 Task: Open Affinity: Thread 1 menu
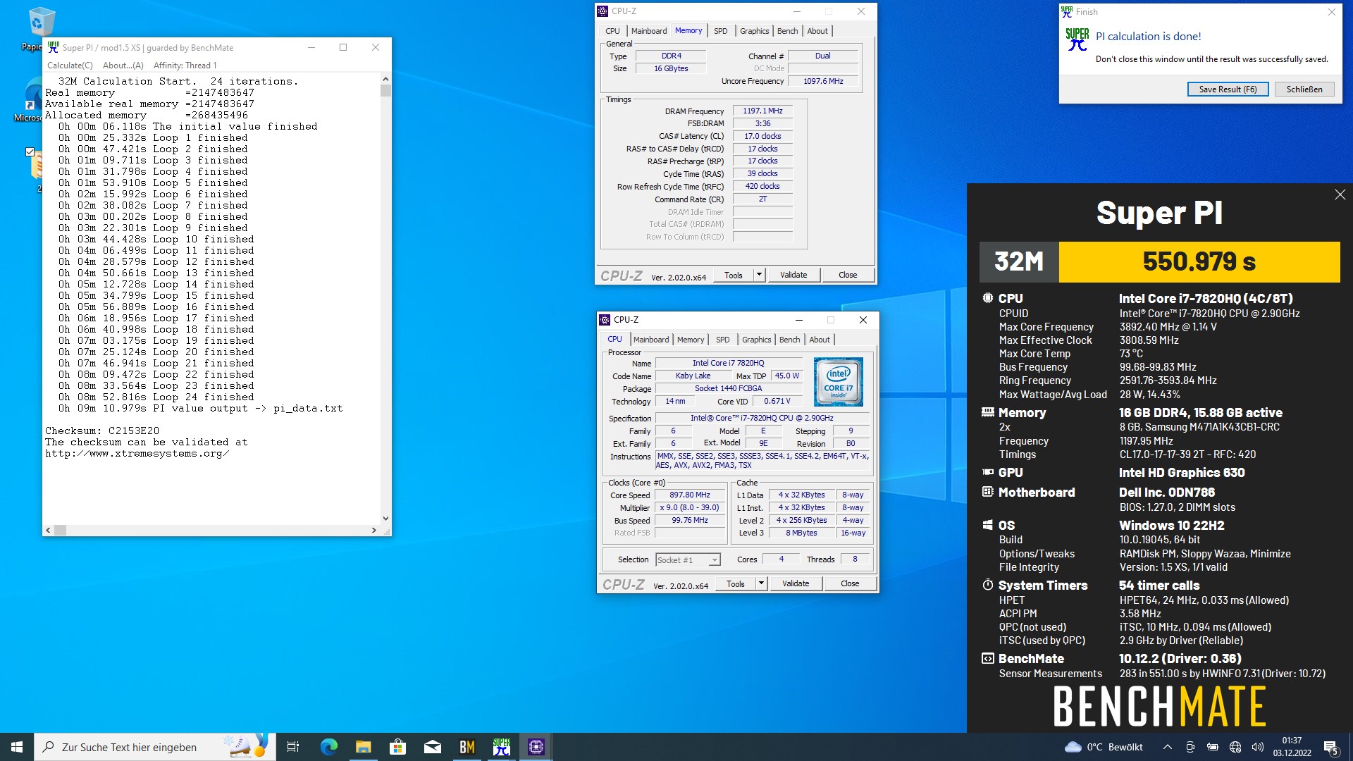(185, 66)
